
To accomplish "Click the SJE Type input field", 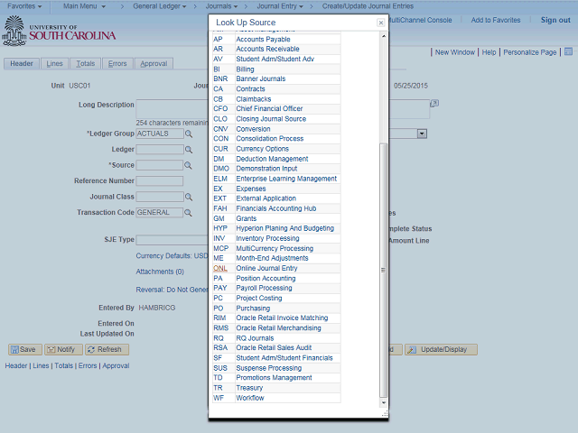I will 172,240.
